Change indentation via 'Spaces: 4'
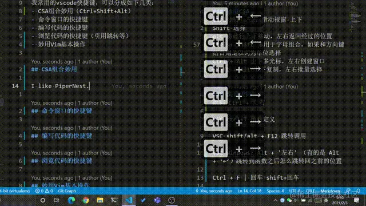The image size is (366, 206). (x=276, y=191)
